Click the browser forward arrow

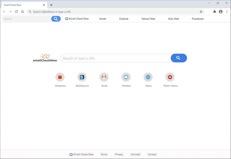coord(10,12)
